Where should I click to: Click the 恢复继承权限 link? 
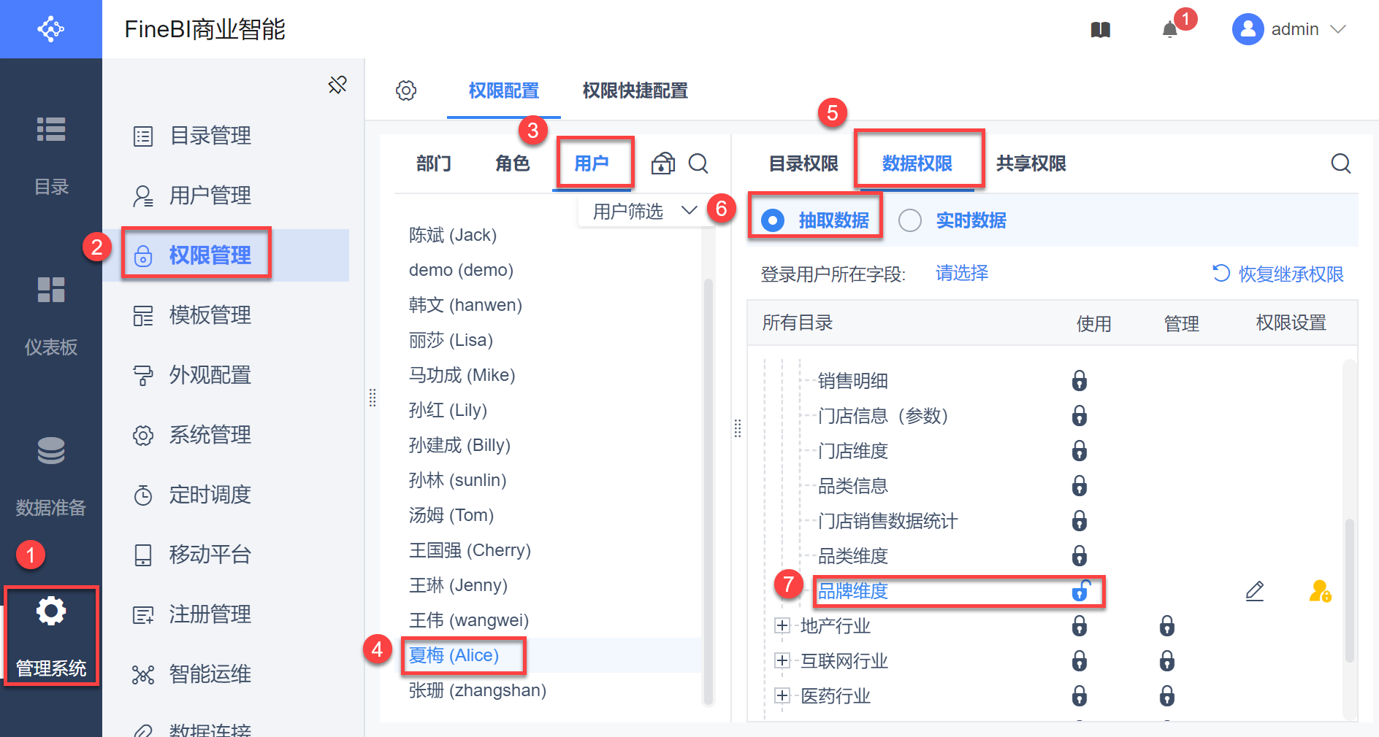(1278, 274)
